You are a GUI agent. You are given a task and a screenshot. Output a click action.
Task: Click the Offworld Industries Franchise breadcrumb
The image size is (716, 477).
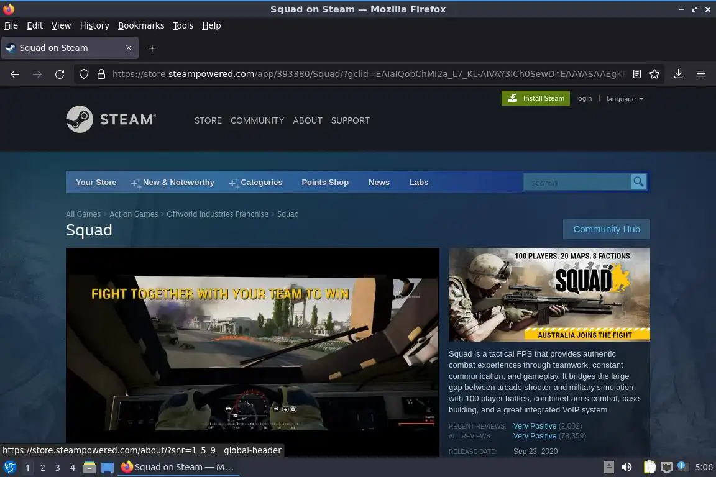(218, 214)
